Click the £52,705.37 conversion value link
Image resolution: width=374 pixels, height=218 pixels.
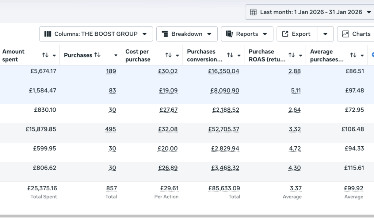pos(224,129)
